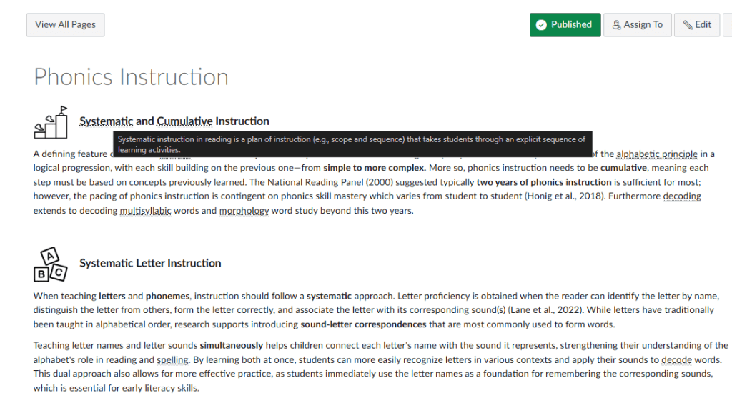Click the Edit page button
This screenshot has width=732, height=403.
click(x=697, y=25)
